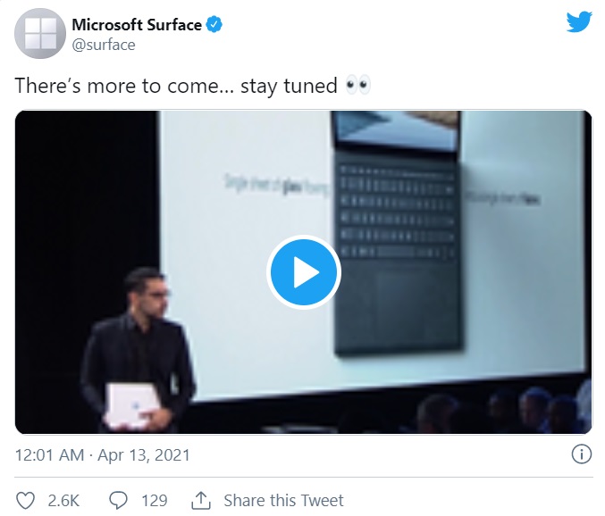Click the reply speech bubble icon
The image size is (605, 516).
click(118, 501)
